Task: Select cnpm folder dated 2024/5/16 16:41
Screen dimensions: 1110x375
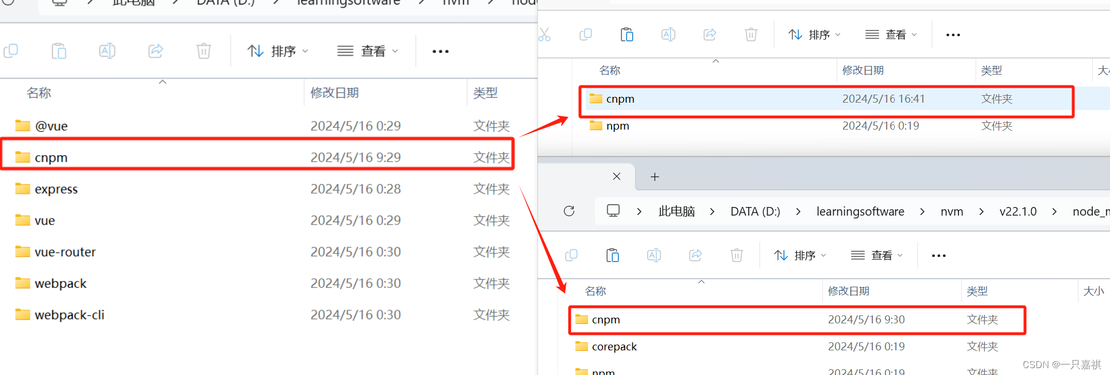Action: [847, 99]
